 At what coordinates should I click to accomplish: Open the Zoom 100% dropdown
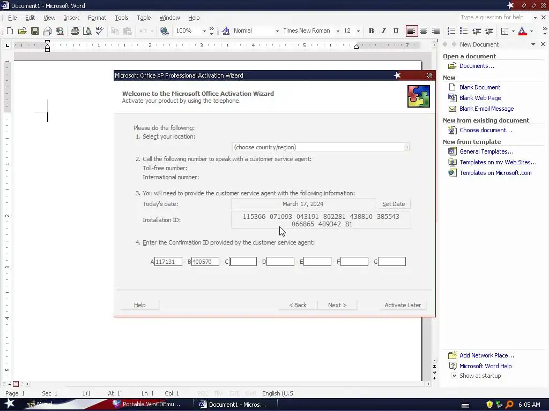click(x=204, y=31)
